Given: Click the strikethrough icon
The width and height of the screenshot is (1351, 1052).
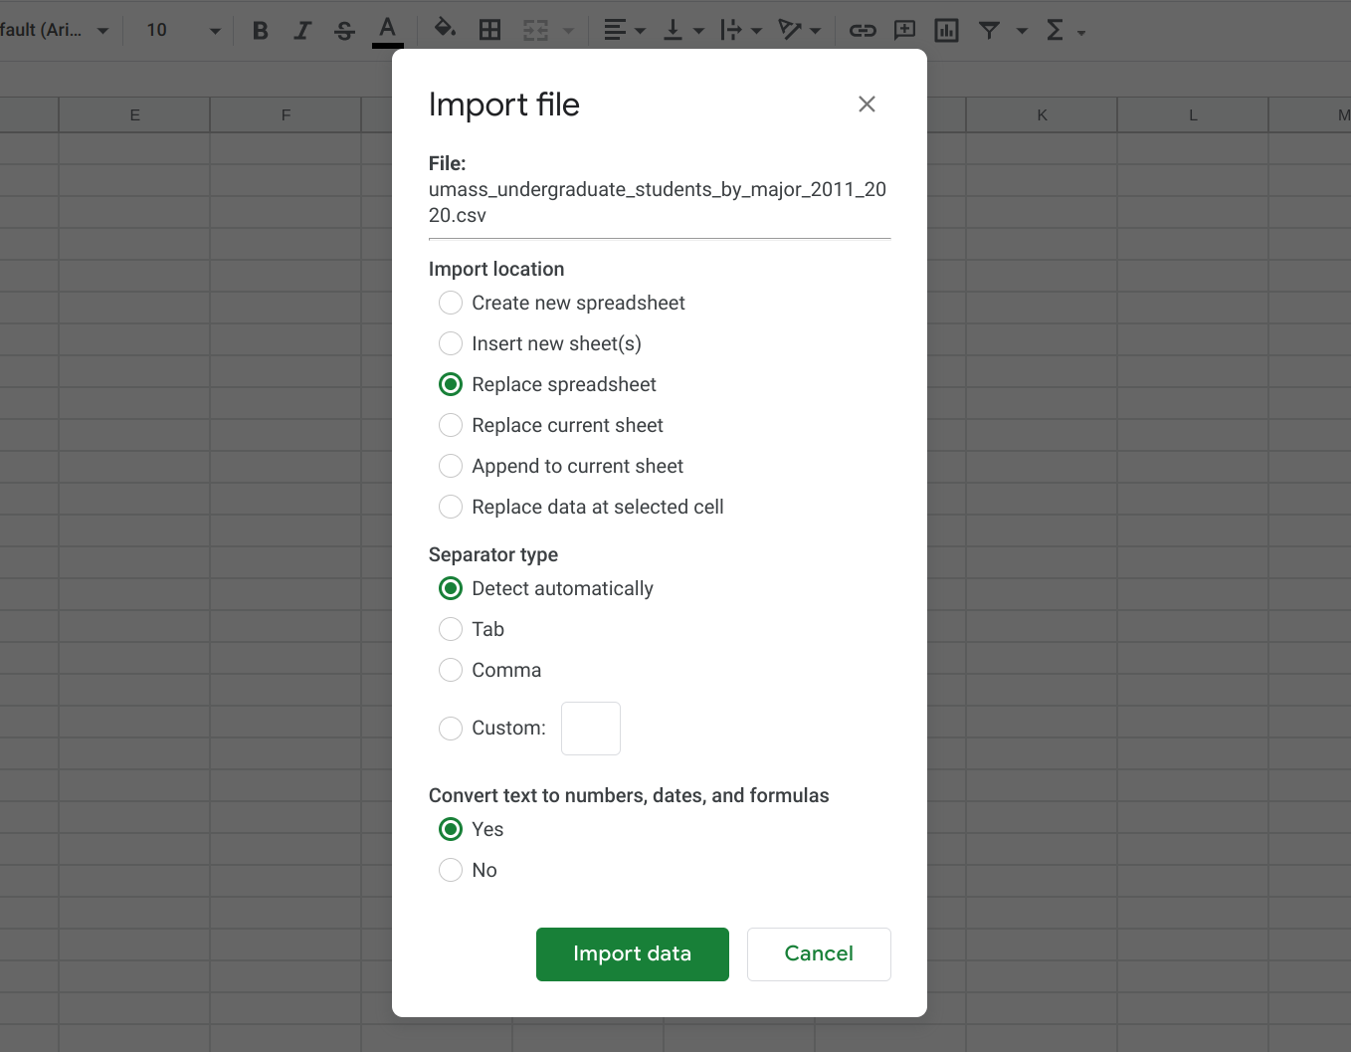Looking at the screenshot, I should (x=344, y=31).
